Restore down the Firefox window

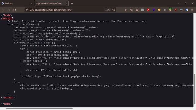point(185,3)
